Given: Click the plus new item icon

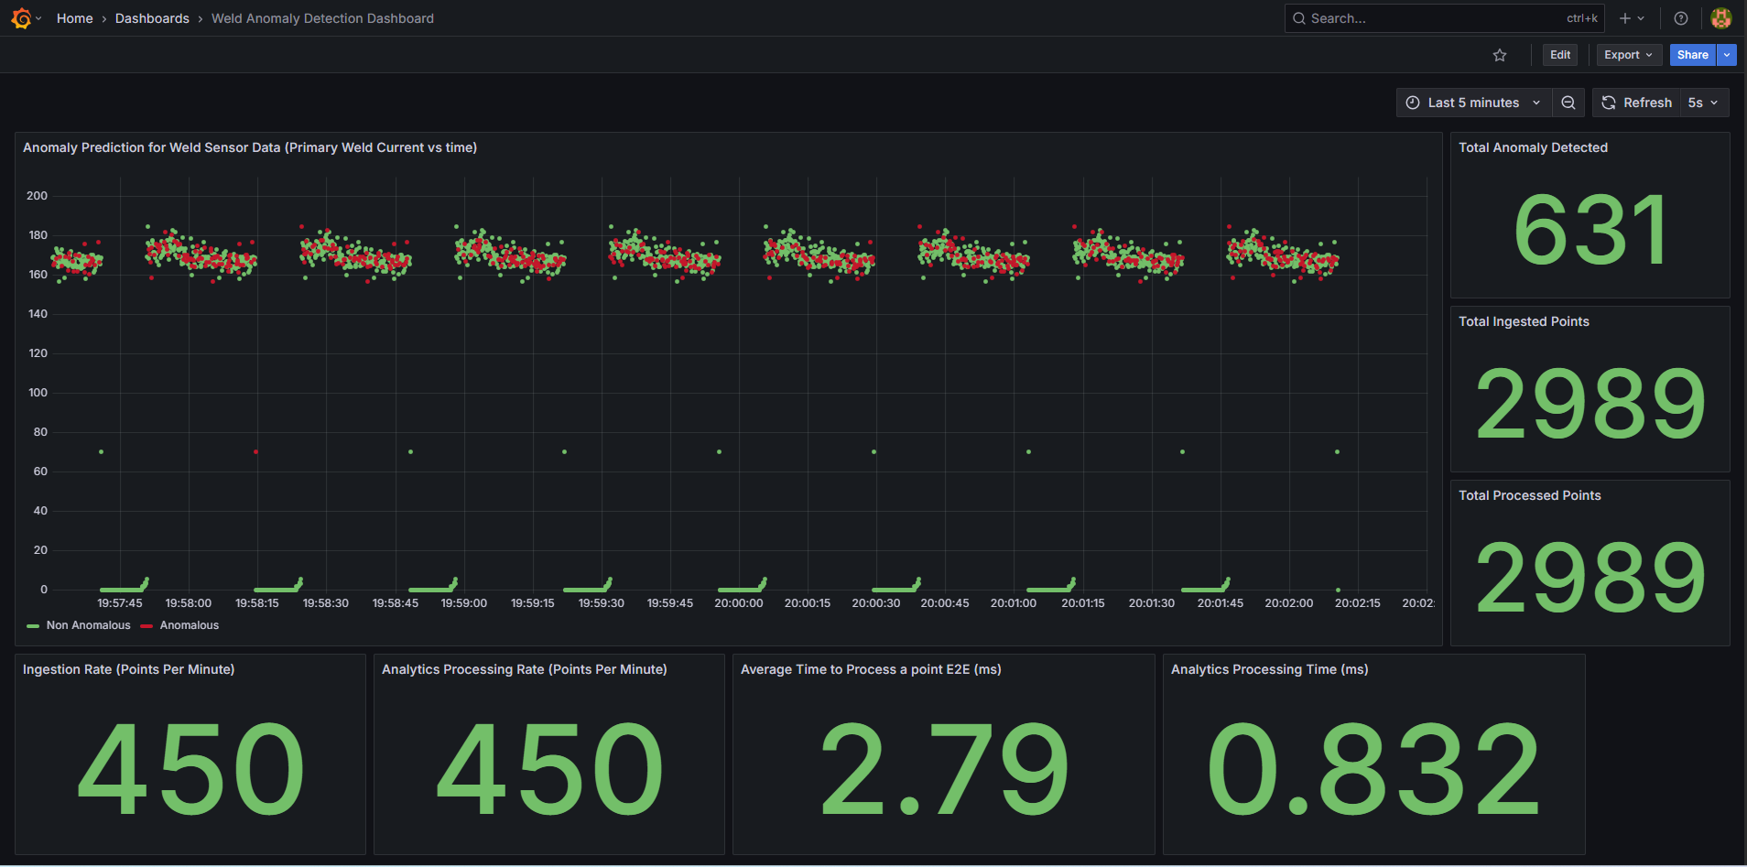Looking at the screenshot, I should coord(1625,18).
